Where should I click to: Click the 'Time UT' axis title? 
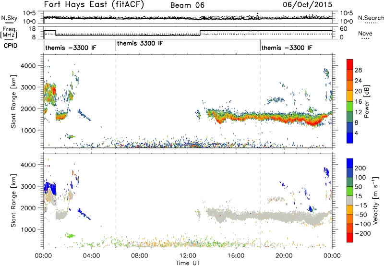(188, 263)
